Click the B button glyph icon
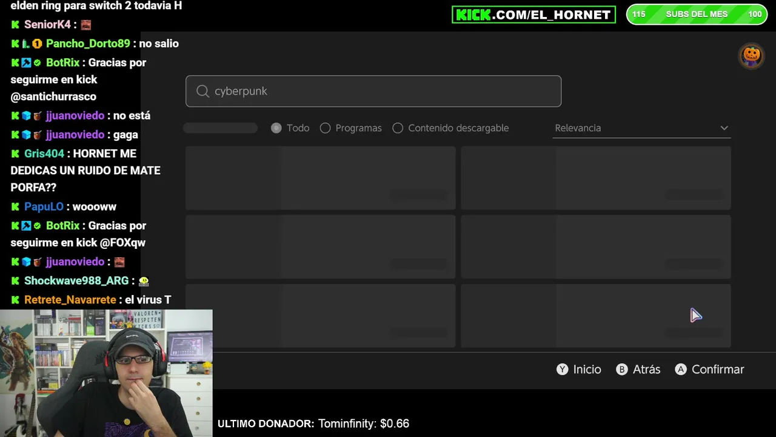 click(622, 369)
